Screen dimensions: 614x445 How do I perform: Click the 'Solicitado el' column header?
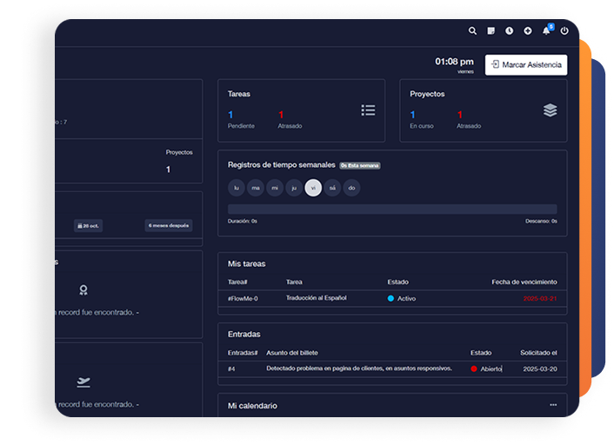click(x=538, y=353)
